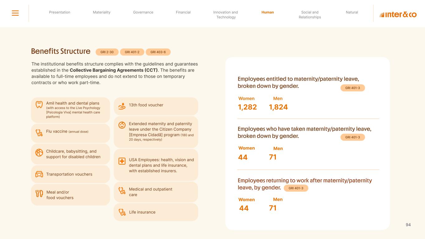Image resolution: width=425 pixels, height=239 pixels.
Task: Click the ball icon beside Childcare benefit
Action: 39,152
